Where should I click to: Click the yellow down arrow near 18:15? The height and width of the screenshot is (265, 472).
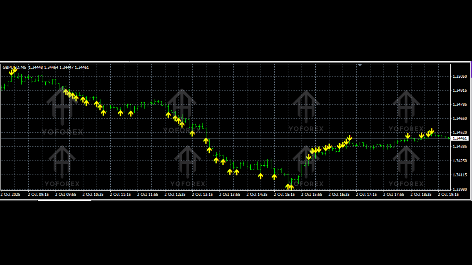408,136
